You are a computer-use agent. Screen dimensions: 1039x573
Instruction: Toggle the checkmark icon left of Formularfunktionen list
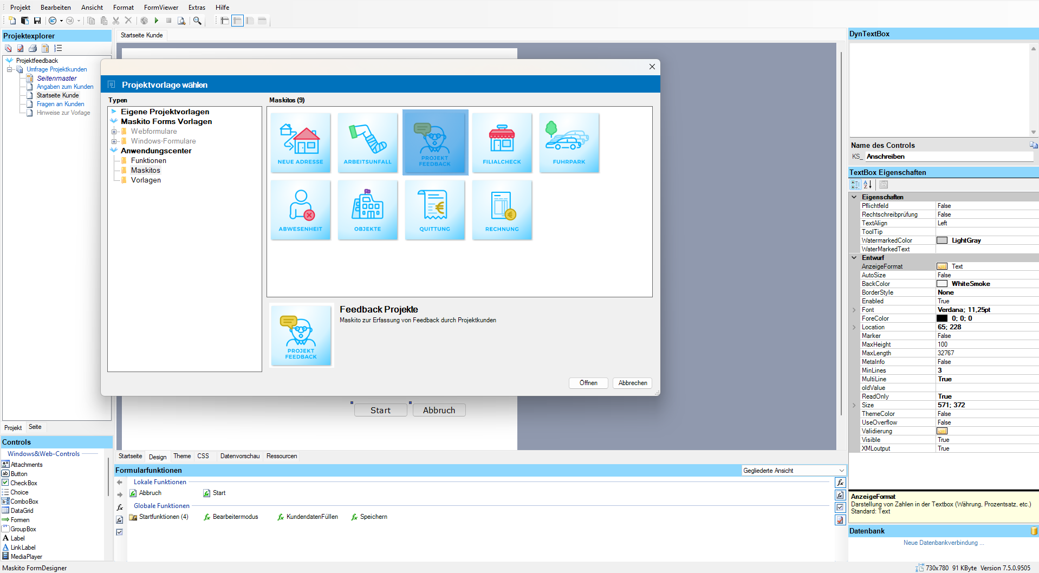click(120, 532)
